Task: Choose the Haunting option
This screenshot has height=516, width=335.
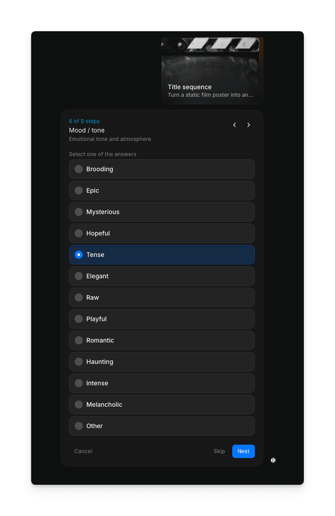Action: 162,362
